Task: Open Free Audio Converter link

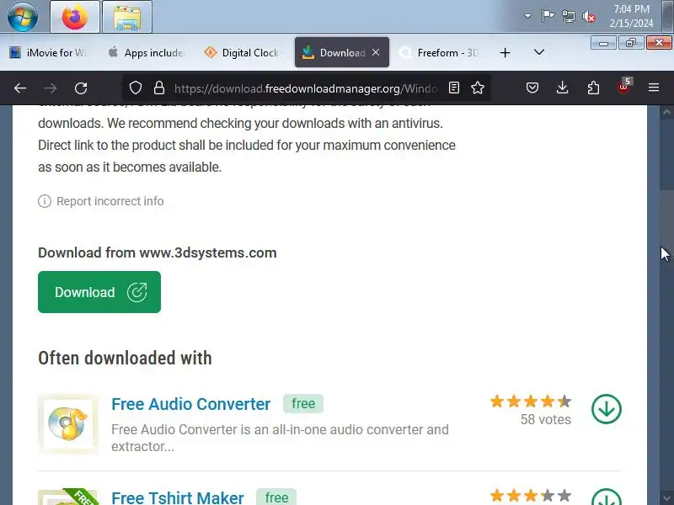Action: point(191,404)
